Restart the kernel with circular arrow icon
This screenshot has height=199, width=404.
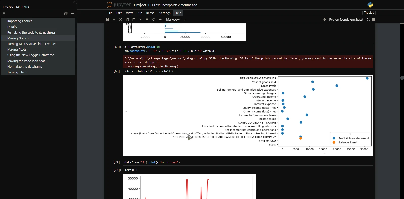(154, 20)
